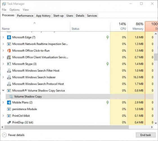
Task: Select Microsoft Windows Search Protocol Host name
Action: click(38, 84)
